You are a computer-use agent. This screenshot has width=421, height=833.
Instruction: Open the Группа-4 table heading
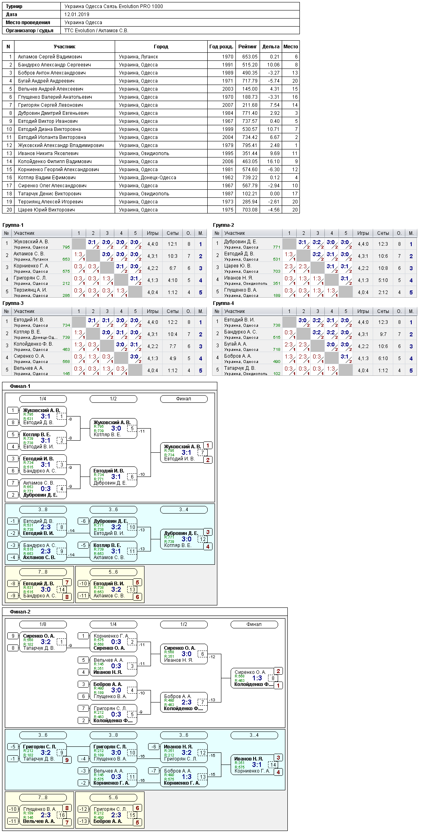click(223, 303)
